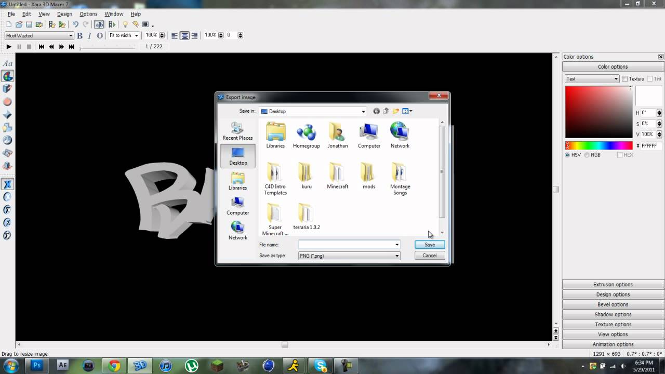Click the New document icon

tap(9, 24)
